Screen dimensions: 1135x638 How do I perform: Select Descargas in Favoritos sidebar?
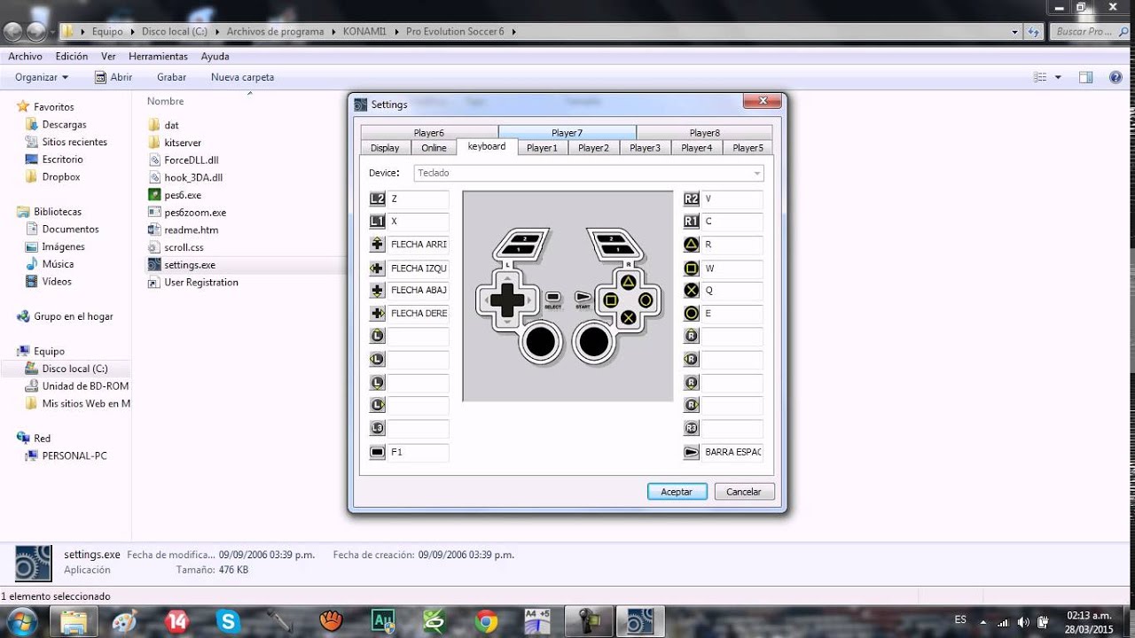tap(64, 125)
